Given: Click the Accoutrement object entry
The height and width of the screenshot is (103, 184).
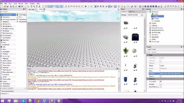Looking at the screenshot, I should tap(8, 15).
